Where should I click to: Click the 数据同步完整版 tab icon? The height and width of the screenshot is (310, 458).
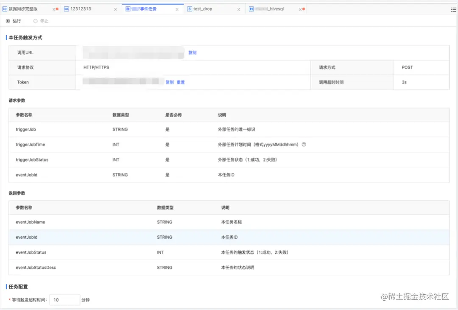click(x=5, y=9)
